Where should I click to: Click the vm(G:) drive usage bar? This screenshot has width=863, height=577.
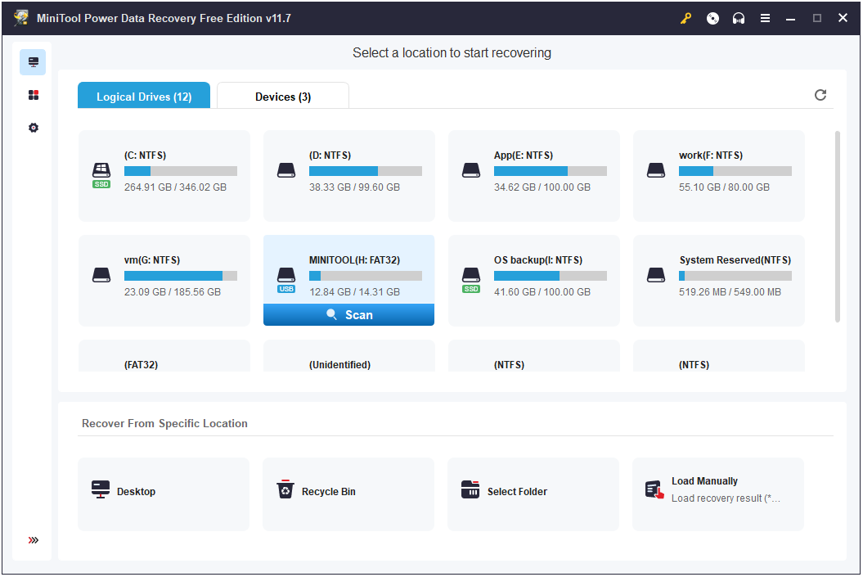181,276
